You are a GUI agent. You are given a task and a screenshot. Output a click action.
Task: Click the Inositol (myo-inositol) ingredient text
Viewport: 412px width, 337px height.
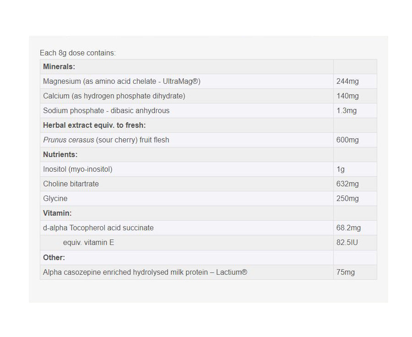click(78, 169)
